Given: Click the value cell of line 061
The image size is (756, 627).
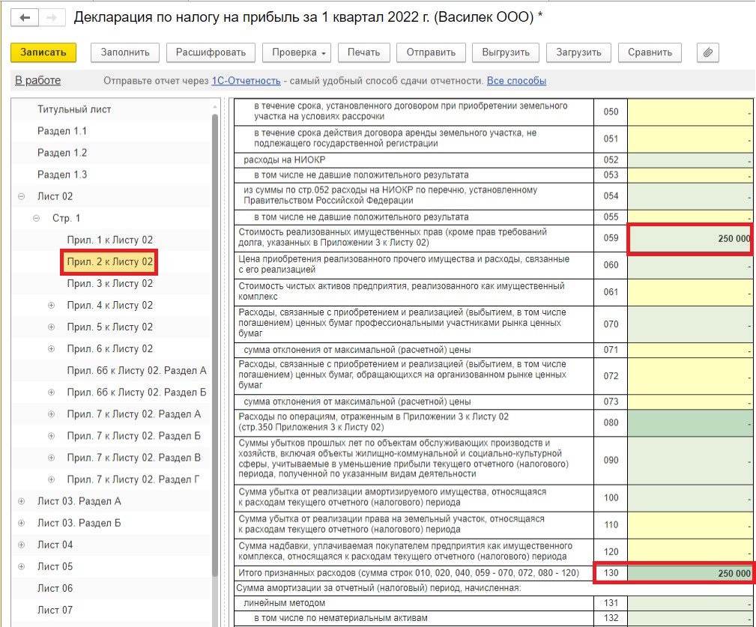Looking at the screenshot, I should tap(690, 292).
